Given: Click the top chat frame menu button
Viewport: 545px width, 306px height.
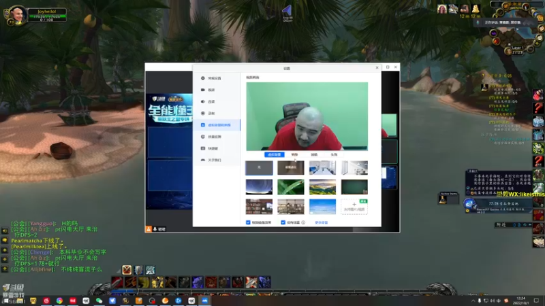Looking at the screenshot, I should click(5, 231).
